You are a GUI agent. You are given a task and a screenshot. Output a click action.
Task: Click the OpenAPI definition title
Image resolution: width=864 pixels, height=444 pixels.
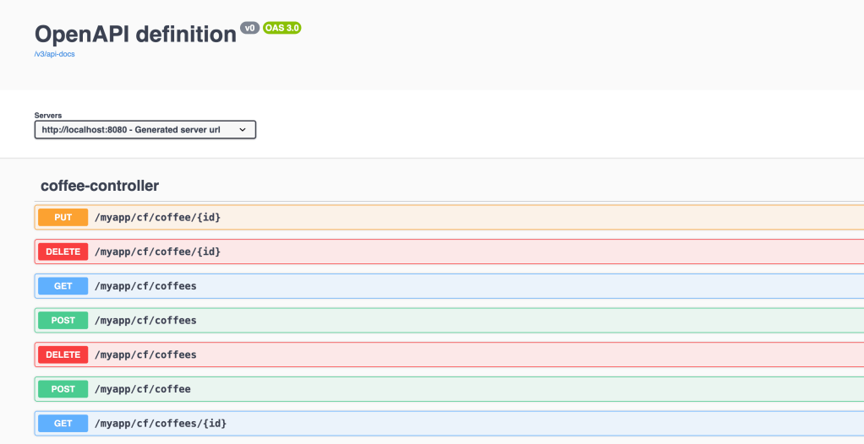pyautogui.click(x=135, y=34)
